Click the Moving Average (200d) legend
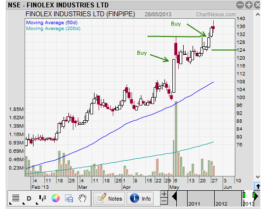The height and width of the screenshot is (210, 261). click(53, 29)
